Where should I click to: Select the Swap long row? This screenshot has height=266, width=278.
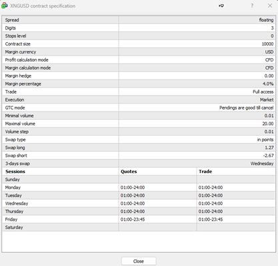(139, 148)
